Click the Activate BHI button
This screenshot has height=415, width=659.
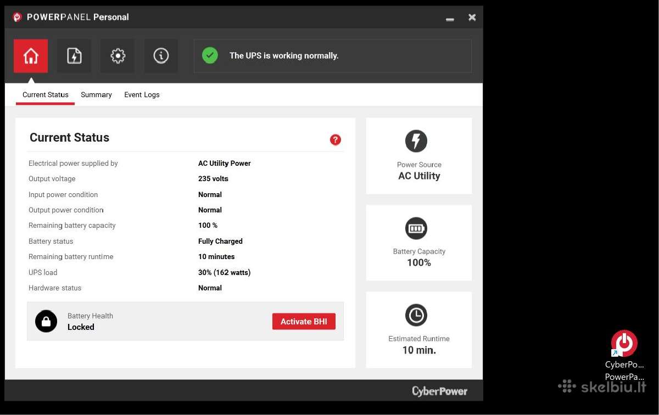(304, 322)
